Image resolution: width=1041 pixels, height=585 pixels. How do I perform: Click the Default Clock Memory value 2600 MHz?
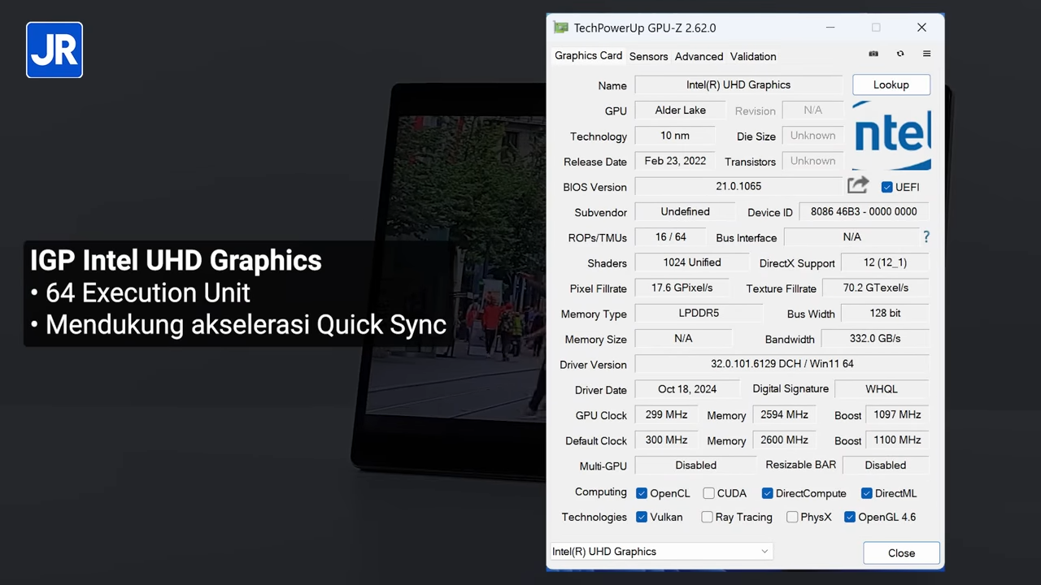click(x=784, y=440)
